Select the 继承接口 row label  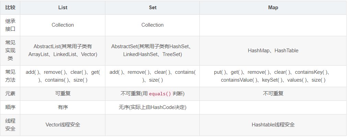tap(10, 25)
